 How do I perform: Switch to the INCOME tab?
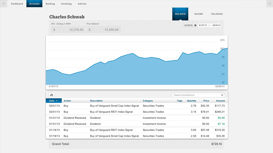coord(198,14)
